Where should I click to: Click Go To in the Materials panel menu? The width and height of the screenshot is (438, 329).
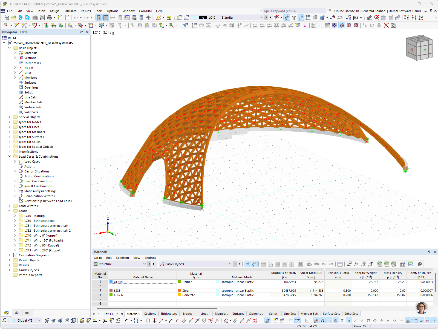[98, 258]
